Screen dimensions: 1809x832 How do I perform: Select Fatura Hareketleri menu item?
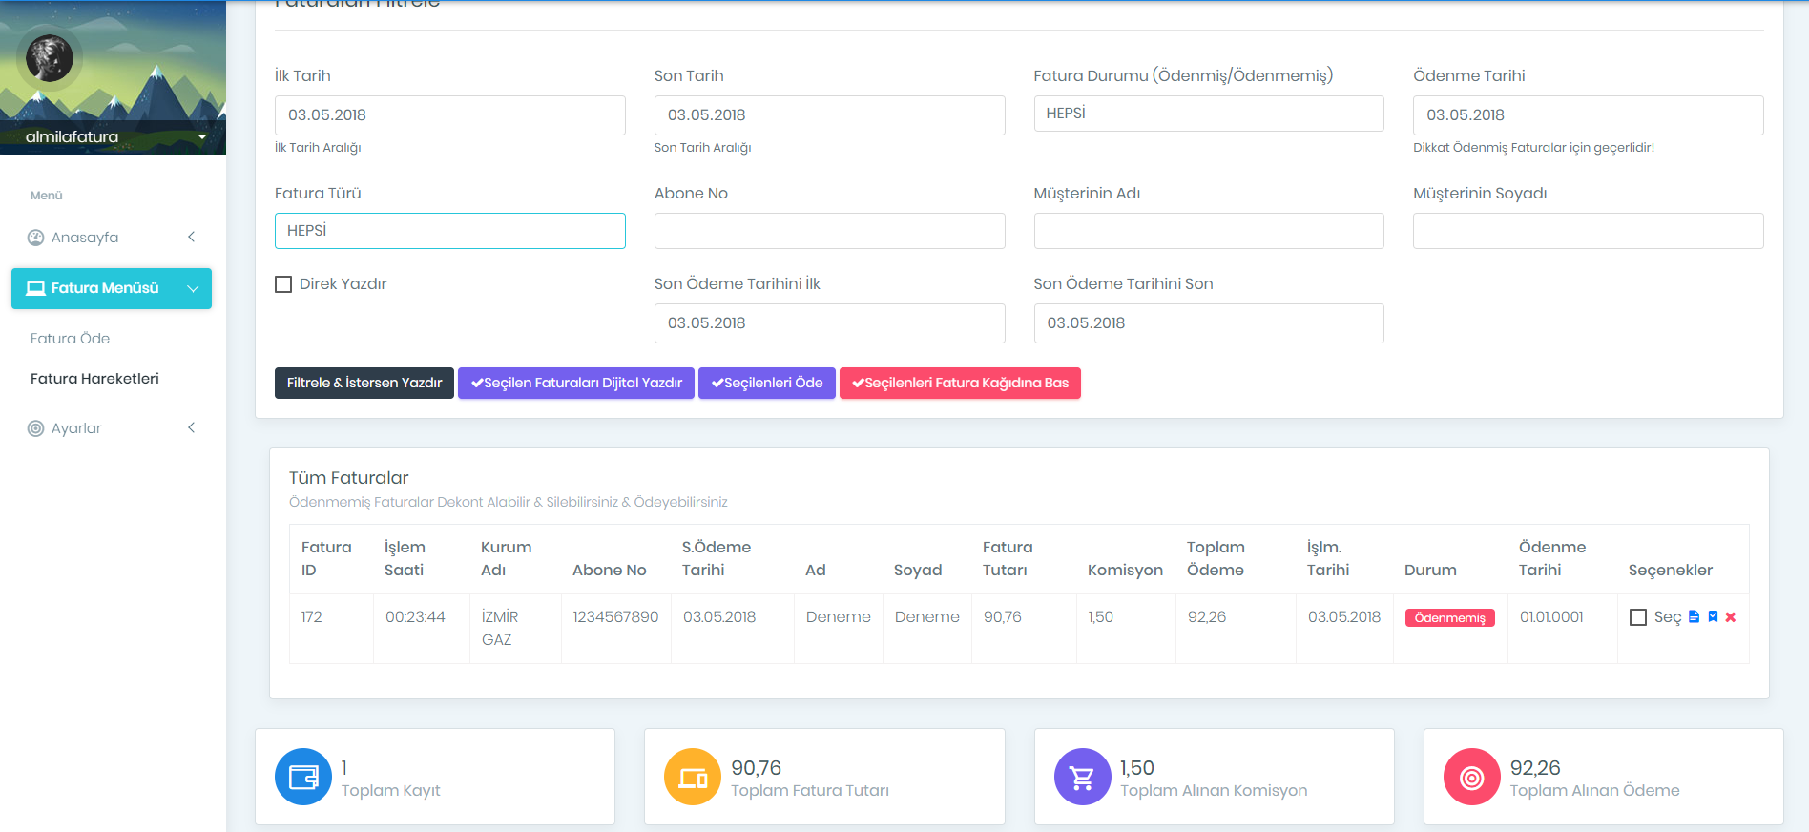pyautogui.click(x=94, y=379)
